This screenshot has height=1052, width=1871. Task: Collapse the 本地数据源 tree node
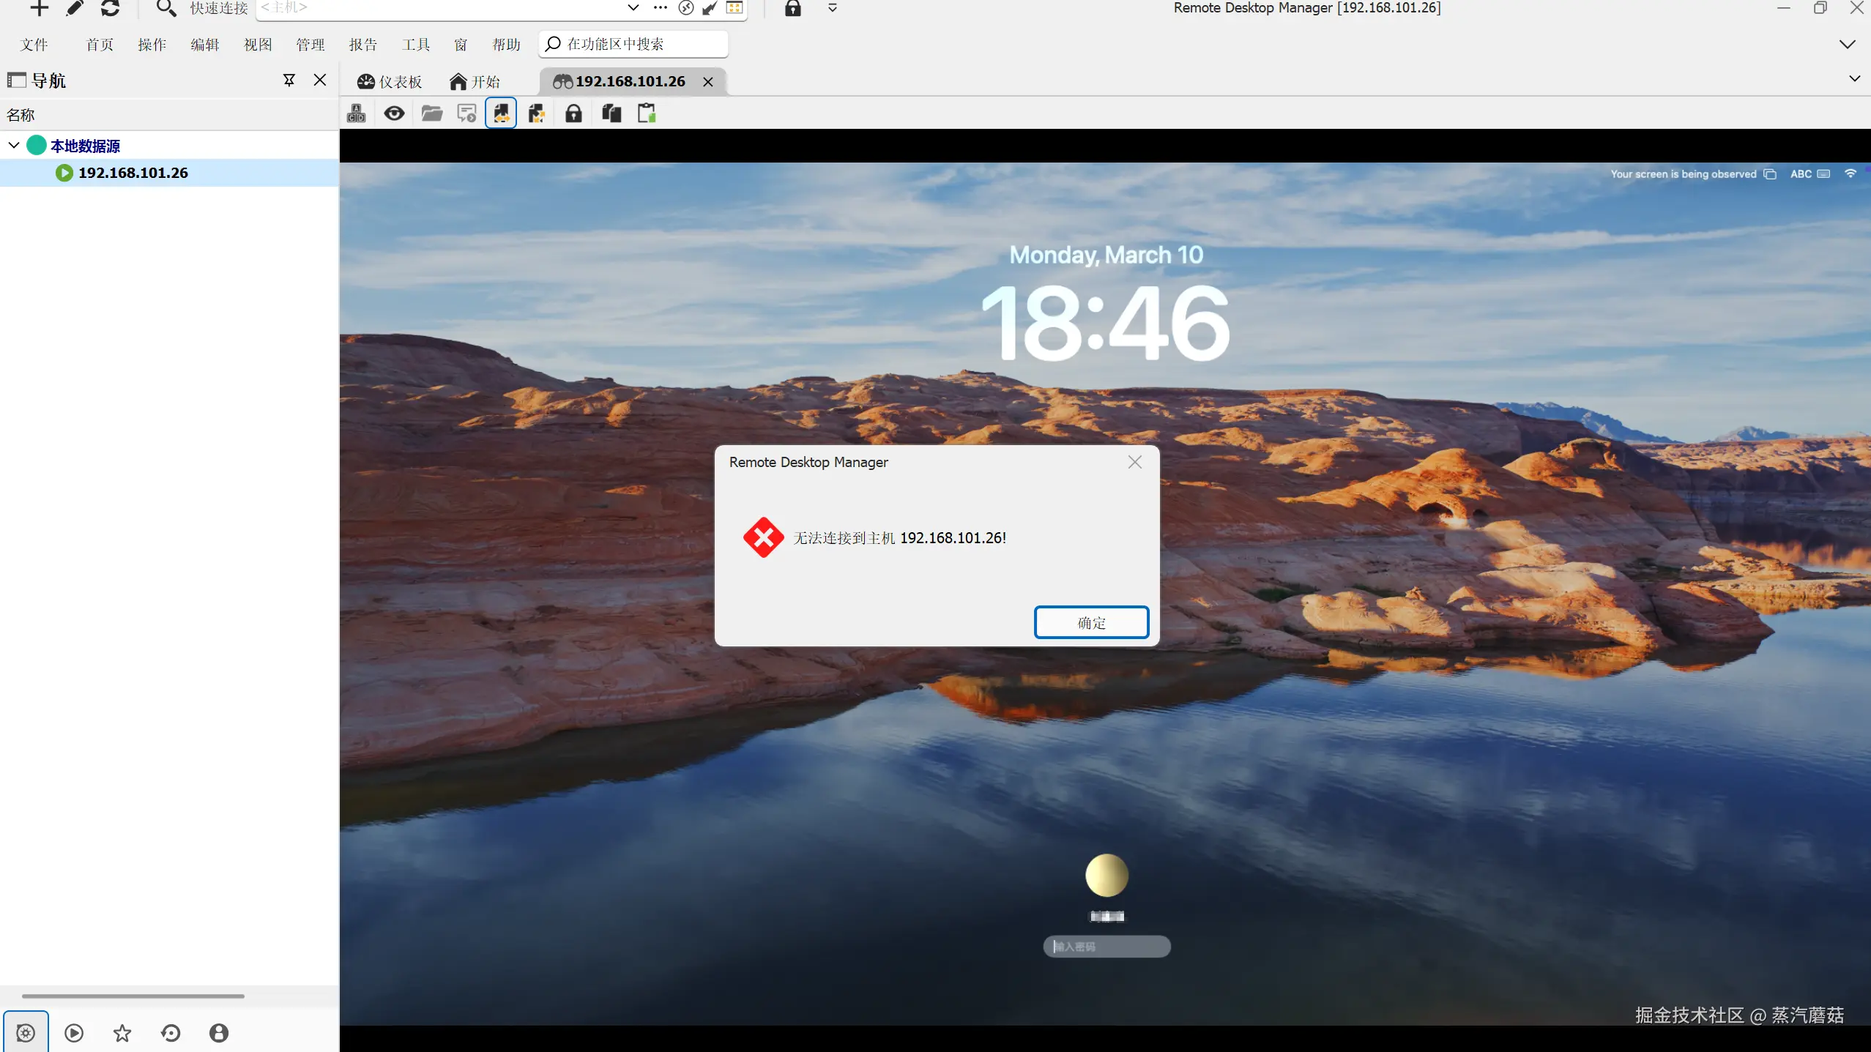(14, 145)
